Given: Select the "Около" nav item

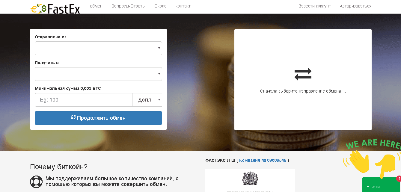Looking at the screenshot, I should click(160, 6).
